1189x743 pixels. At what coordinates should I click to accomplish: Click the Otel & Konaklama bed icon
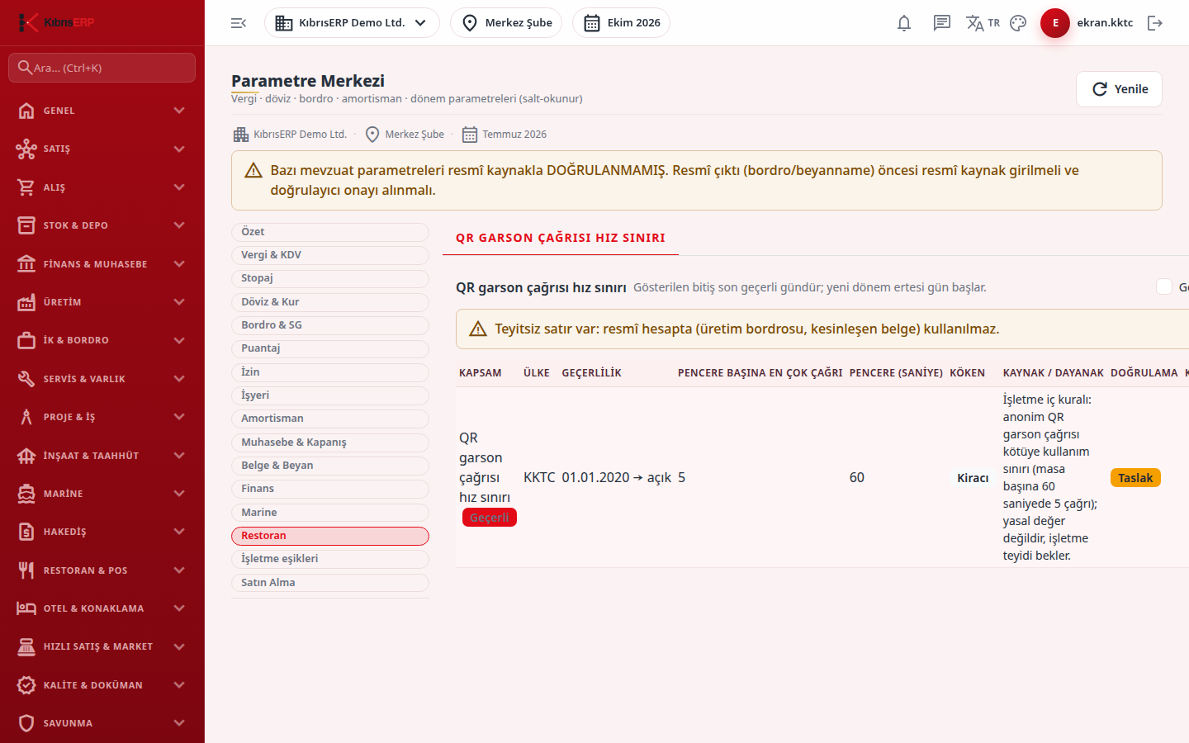pos(26,608)
